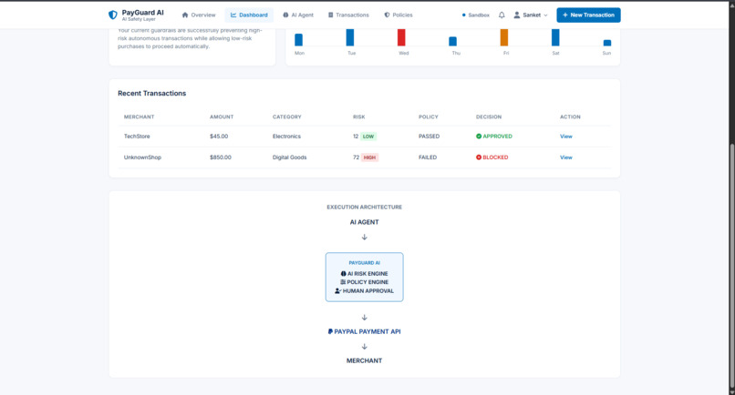Go to the AI Agent tab

tap(298, 15)
